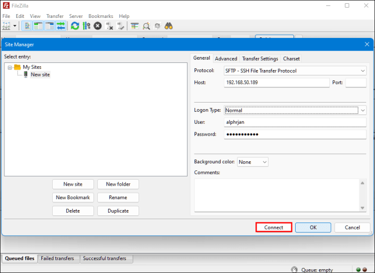Screen dimensions: 375x273
Task: Switch to the Transfer Settings tab
Action: click(260, 59)
